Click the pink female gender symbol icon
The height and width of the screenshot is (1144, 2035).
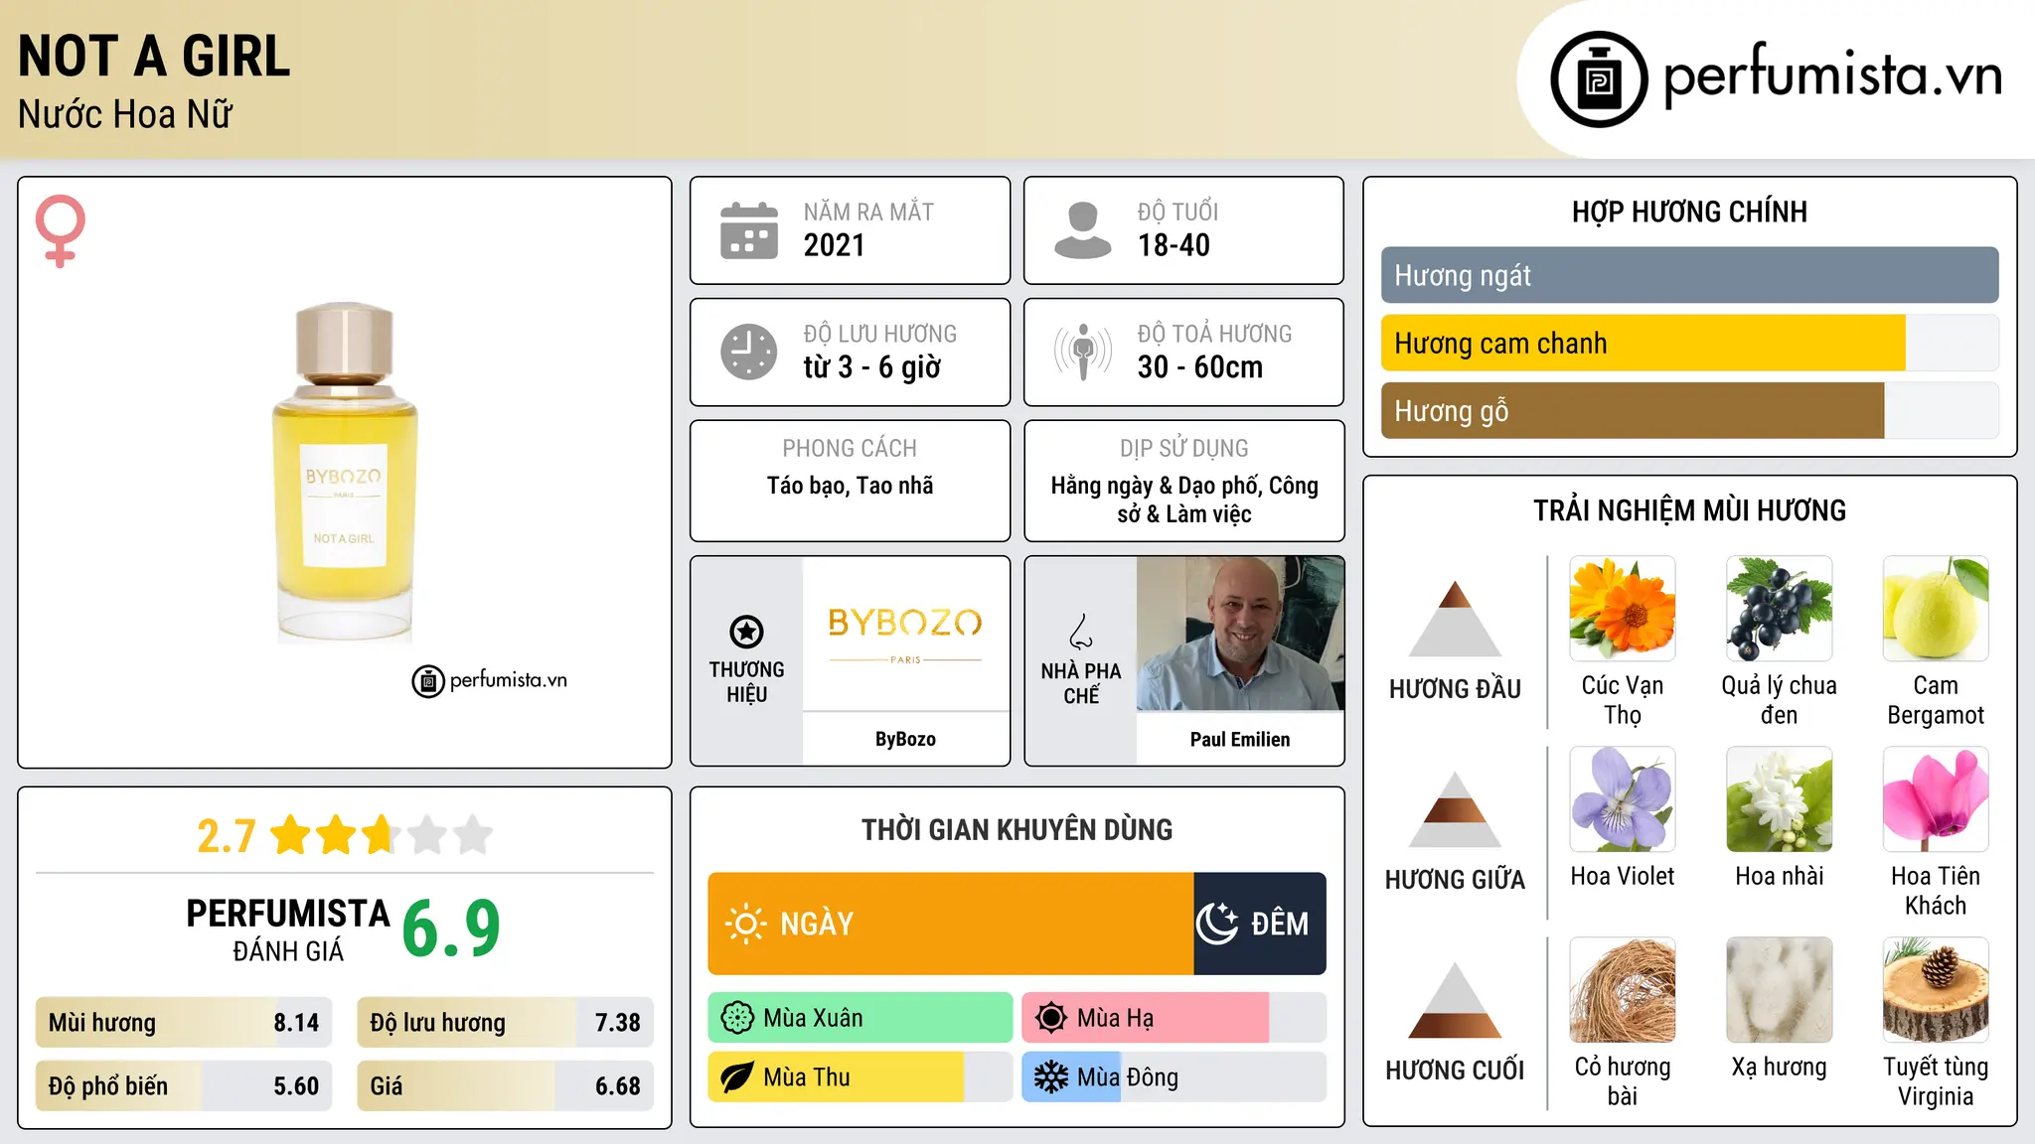pos(61,231)
